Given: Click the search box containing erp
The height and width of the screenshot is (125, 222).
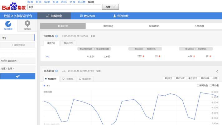Looking at the screenshot, I should [x=65, y=7].
